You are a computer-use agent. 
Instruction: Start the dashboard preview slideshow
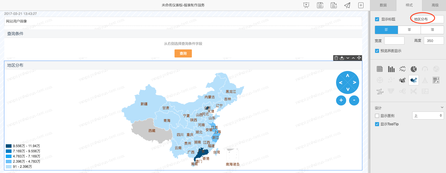(306, 5)
